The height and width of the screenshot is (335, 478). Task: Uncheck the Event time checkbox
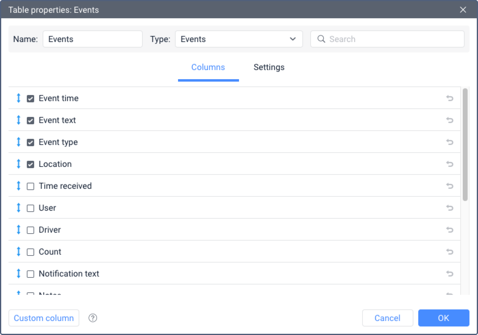click(30, 99)
